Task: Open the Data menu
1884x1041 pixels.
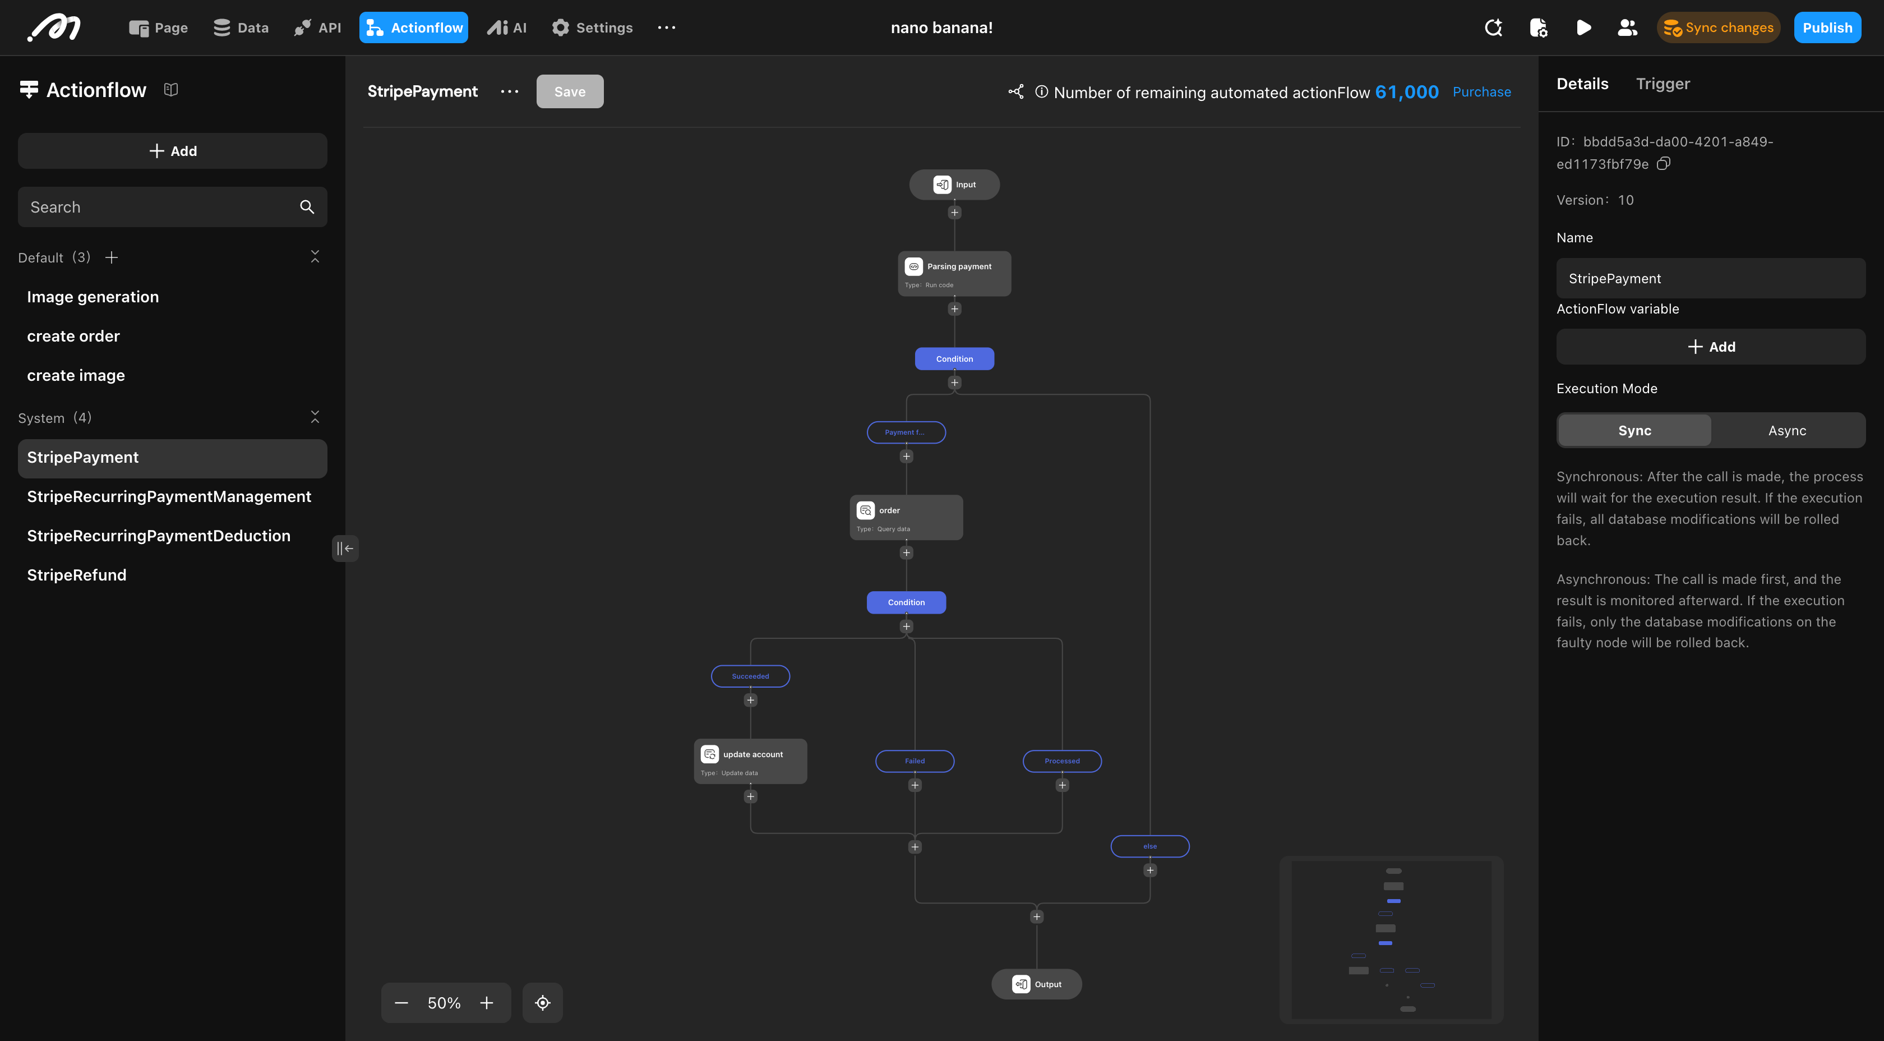Action: pyautogui.click(x=241, y=28)
